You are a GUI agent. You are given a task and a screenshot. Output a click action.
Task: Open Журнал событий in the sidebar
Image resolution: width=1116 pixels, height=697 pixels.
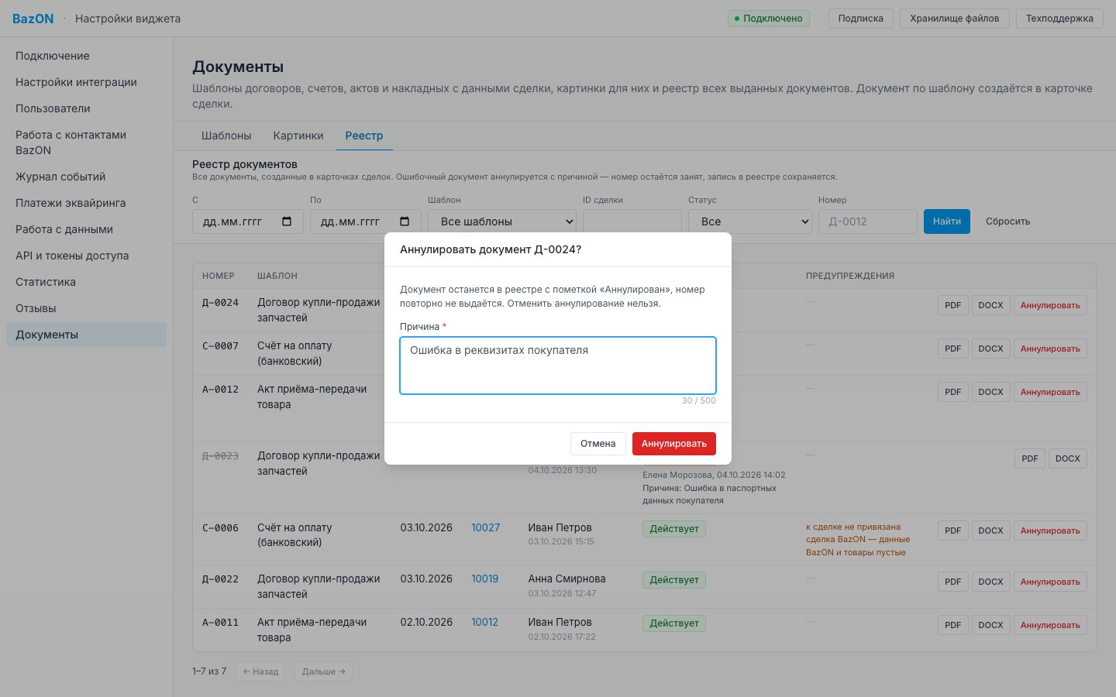point(60,177)
